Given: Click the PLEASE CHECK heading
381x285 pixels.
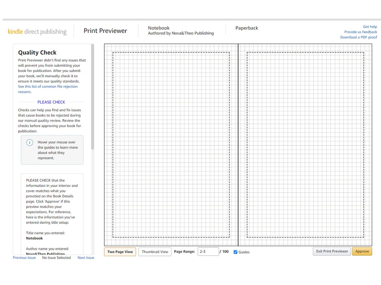Looking at the screenshot, I should [51, 102].
